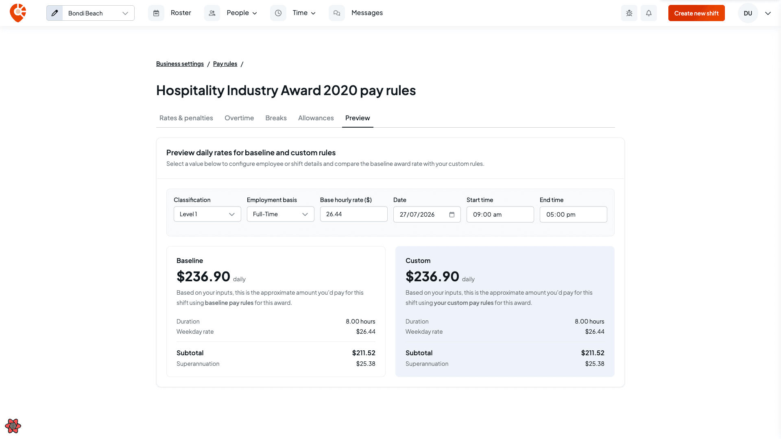Click the Custom Duration 8.00 hours value
The width and height of the screenshot is (781, 439).
coord(589,322)
